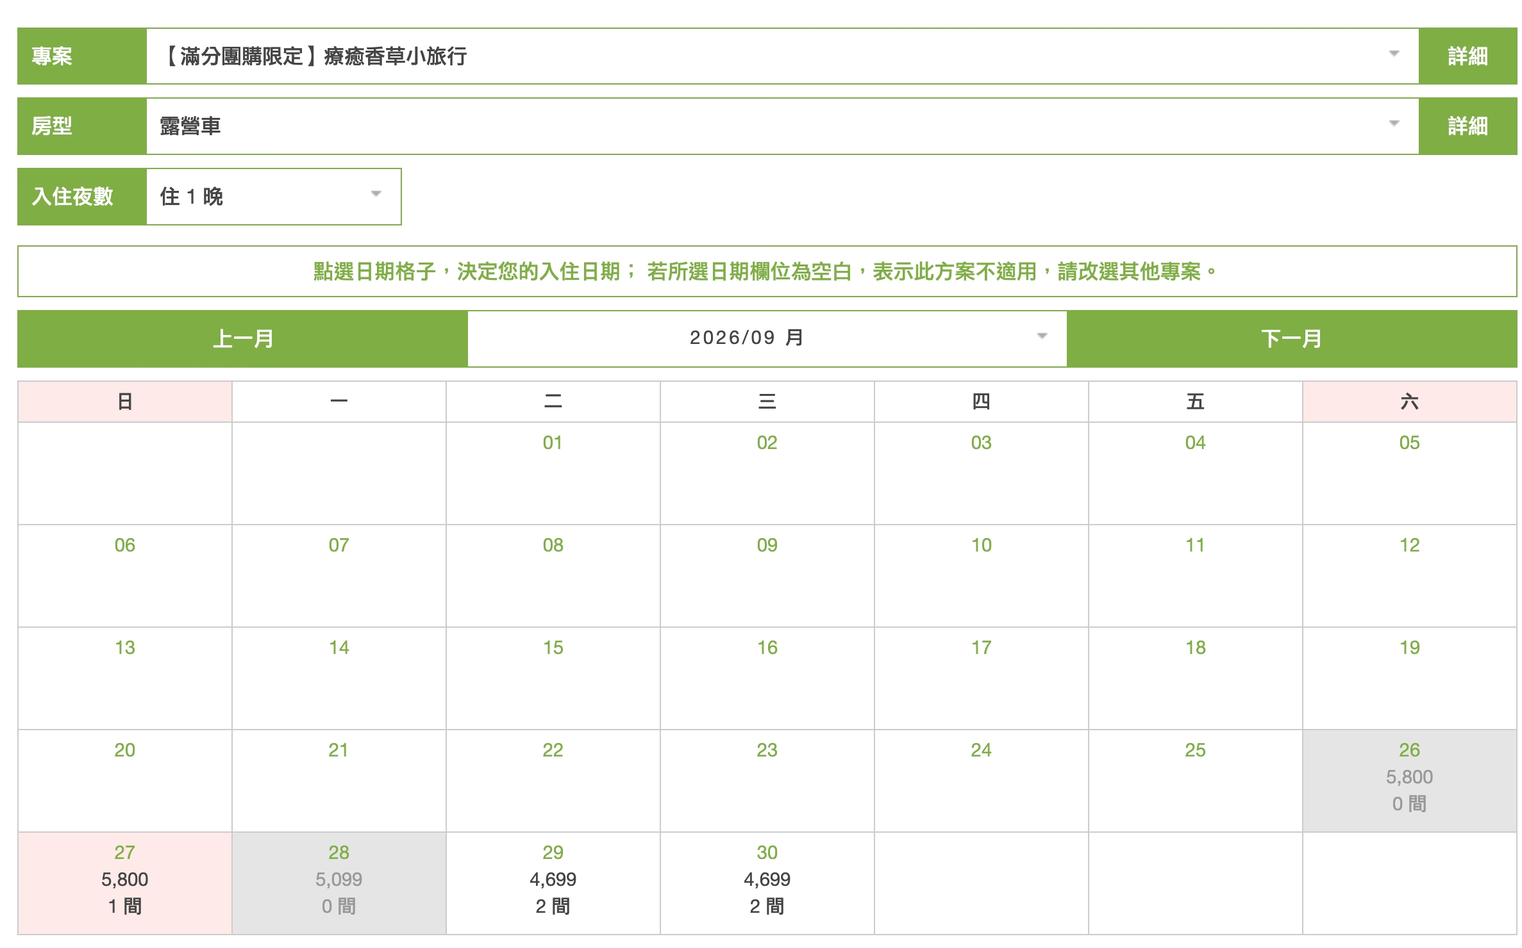Click calendar date 09

tap(767, 576)
